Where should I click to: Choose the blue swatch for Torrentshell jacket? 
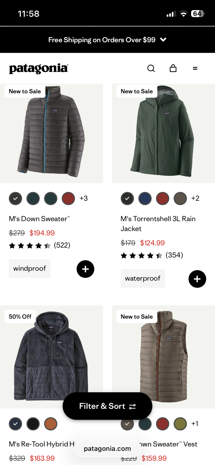145,198
